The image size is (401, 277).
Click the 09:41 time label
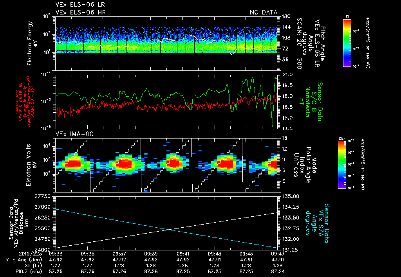(182, 254)
